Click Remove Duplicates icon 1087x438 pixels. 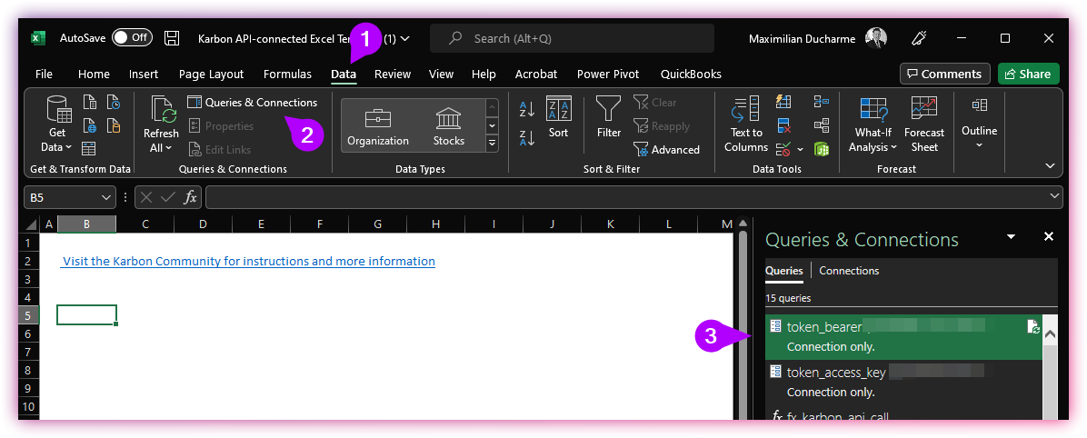(784, 125)
